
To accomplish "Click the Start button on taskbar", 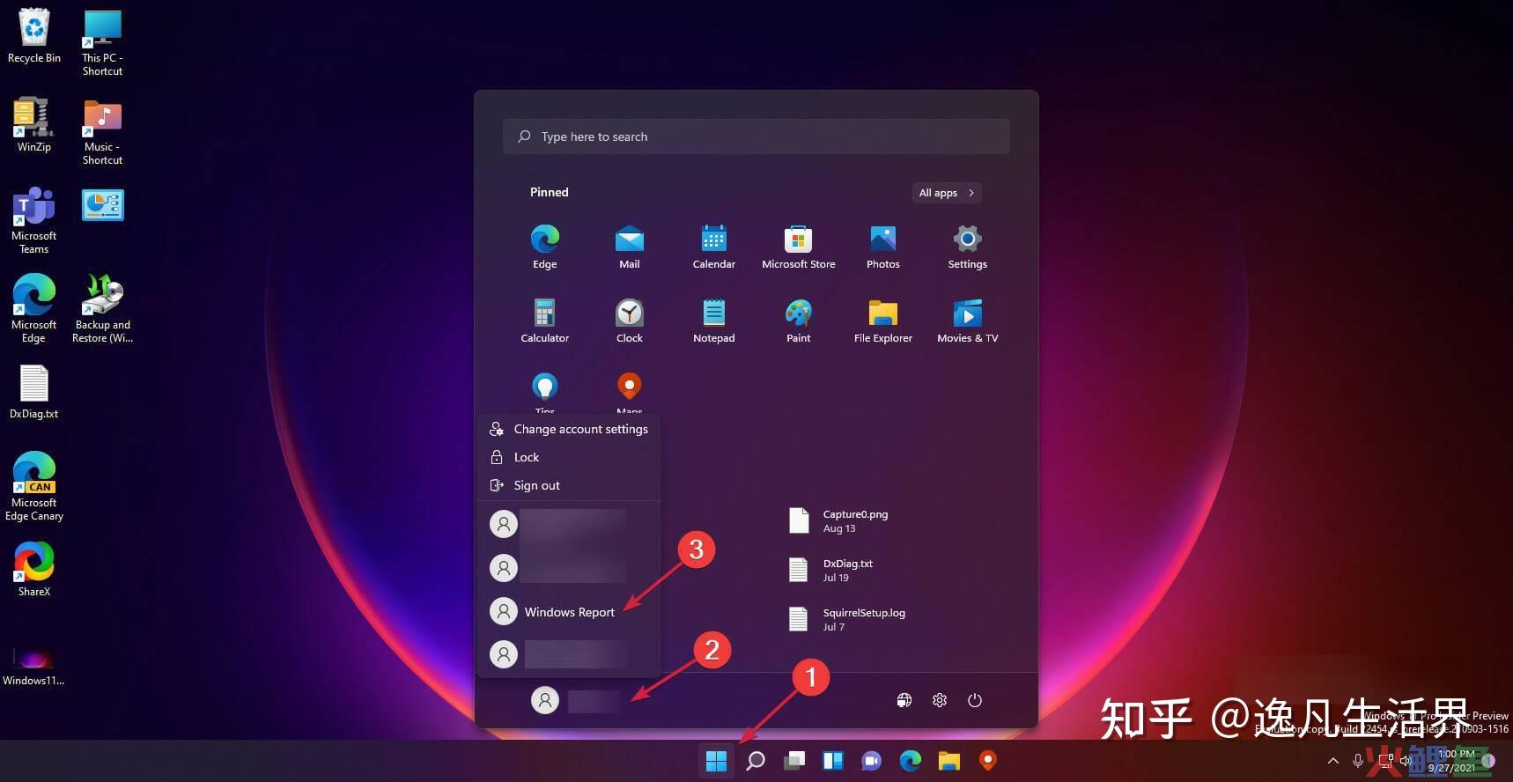I will (x=716, y=760).
